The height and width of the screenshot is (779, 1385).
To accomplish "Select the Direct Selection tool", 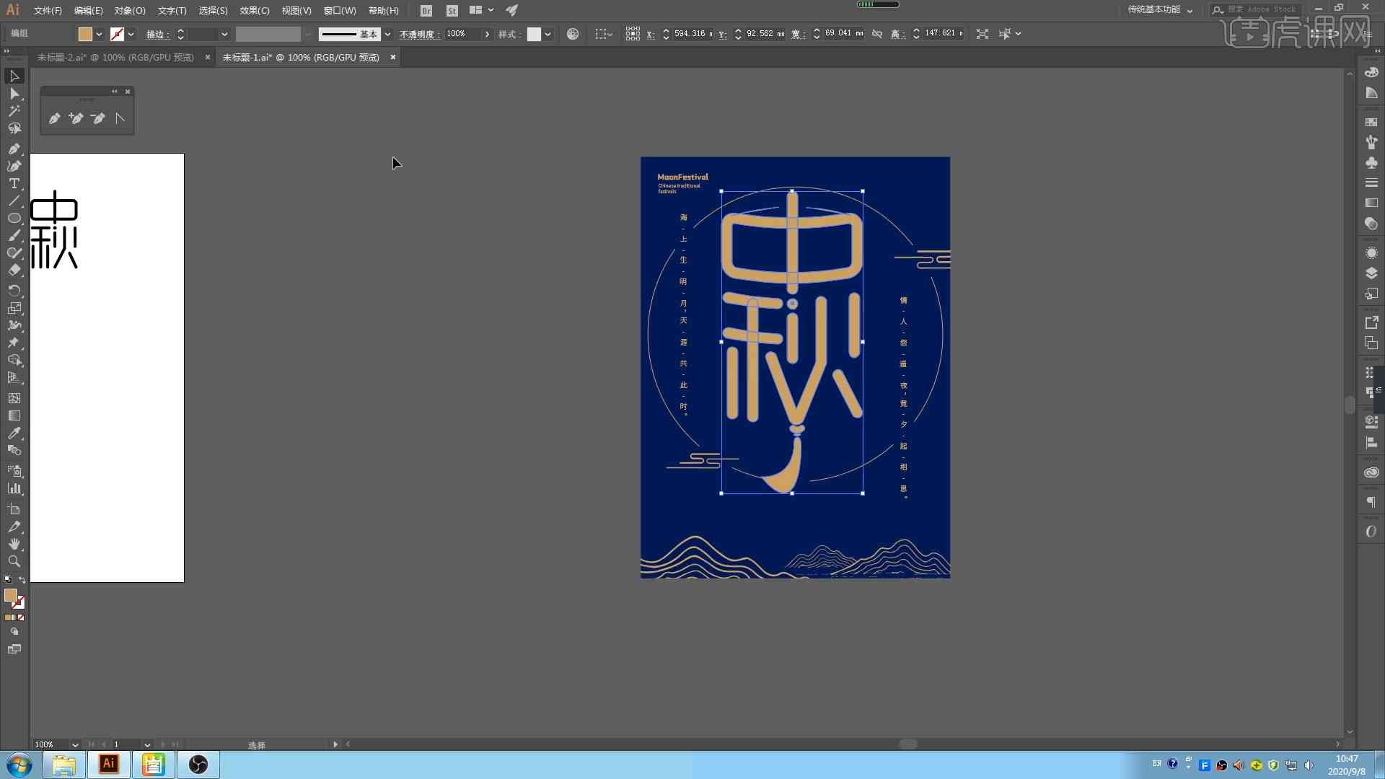I will 13,93.
